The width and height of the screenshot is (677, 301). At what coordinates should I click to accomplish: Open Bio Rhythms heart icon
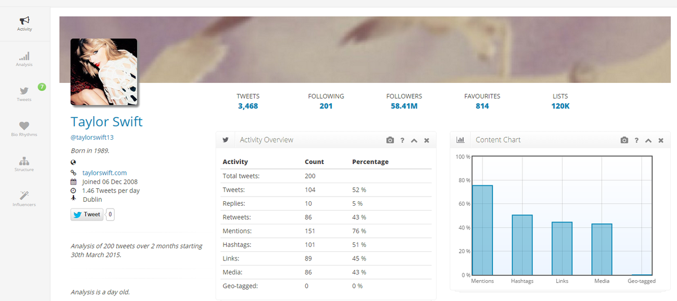click(x=24, y=126)
